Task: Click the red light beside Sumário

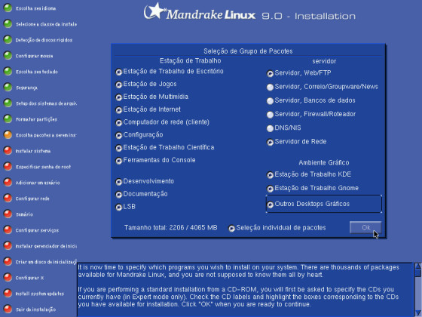Action: (x=8, y=214)
